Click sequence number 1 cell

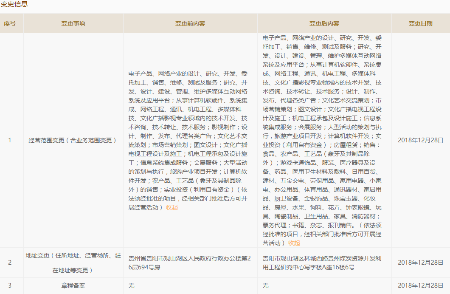click(10, 140)
